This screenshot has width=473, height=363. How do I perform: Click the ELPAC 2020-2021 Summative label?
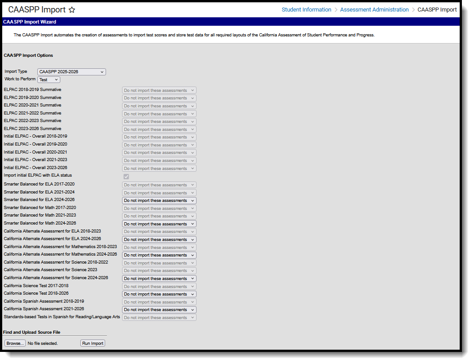tap(32, 105)
